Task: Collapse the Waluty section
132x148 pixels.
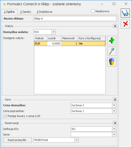Action: click(x=115, y=26)
